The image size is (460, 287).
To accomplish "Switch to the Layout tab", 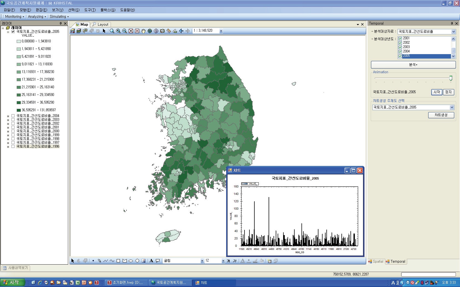I will point(100,24).
